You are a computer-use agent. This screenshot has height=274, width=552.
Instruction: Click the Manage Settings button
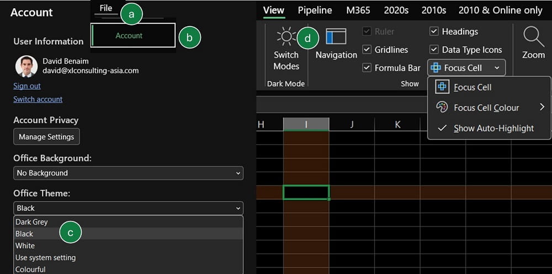coord(46,136)
